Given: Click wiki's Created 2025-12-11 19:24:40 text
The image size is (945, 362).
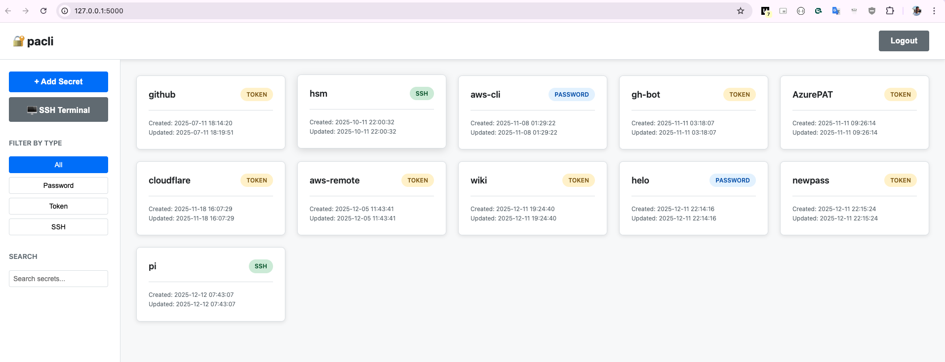Looking at the screenshot, I should pyautogui.click(x=512, y=209).
